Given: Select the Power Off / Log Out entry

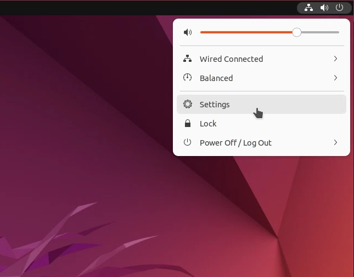Looking at the screenshot, I should (235, 143).
